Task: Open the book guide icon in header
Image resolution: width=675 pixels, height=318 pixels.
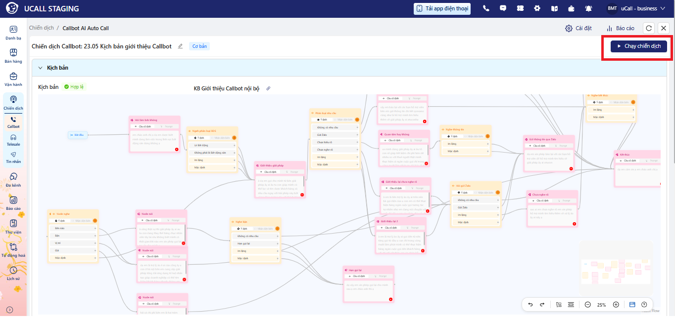Action: [554, 8]
